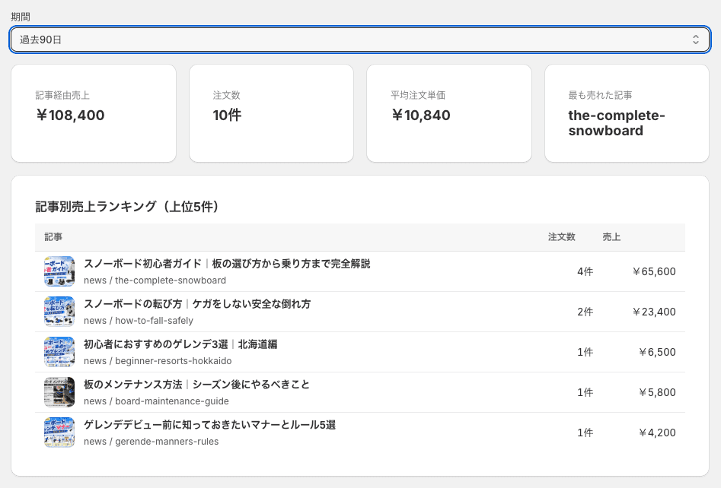Click the 平均注文単価 card label
This screenshot has height=488, width=721.
tap(418, 95)
